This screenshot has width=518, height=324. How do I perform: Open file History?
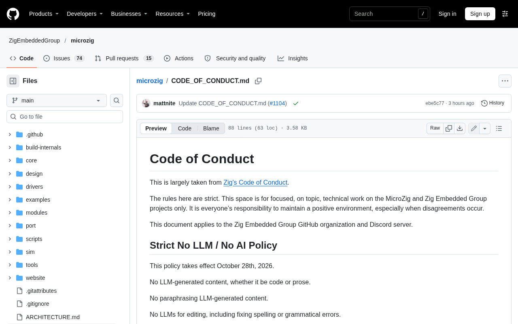[x=493, y=103]
